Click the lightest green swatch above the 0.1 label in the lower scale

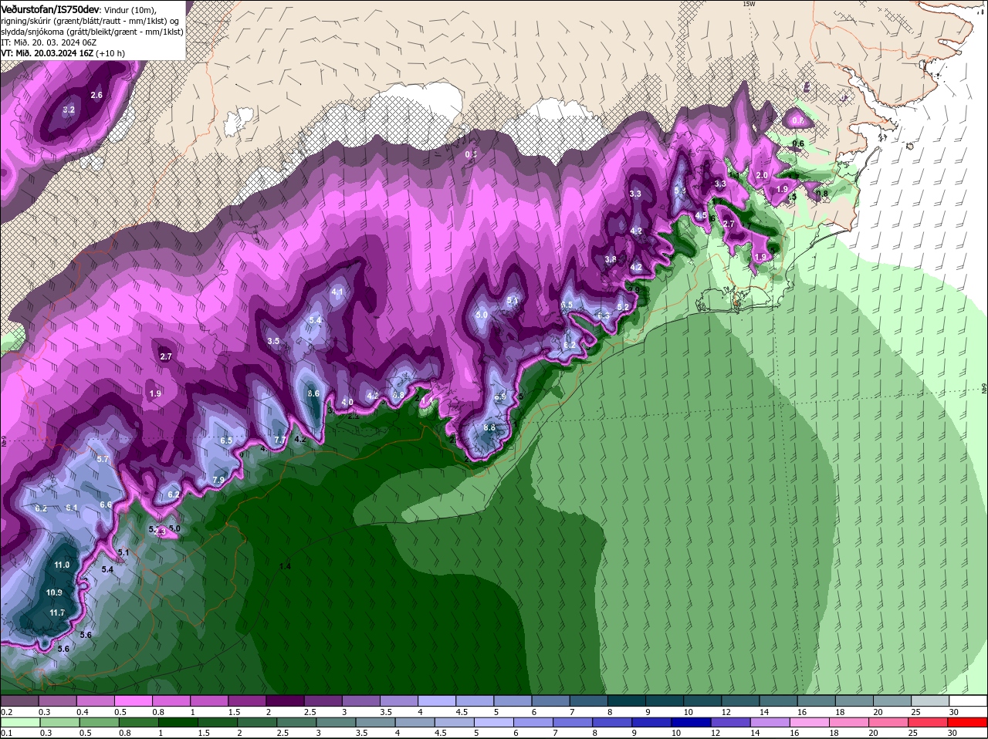tap(19, 722)
